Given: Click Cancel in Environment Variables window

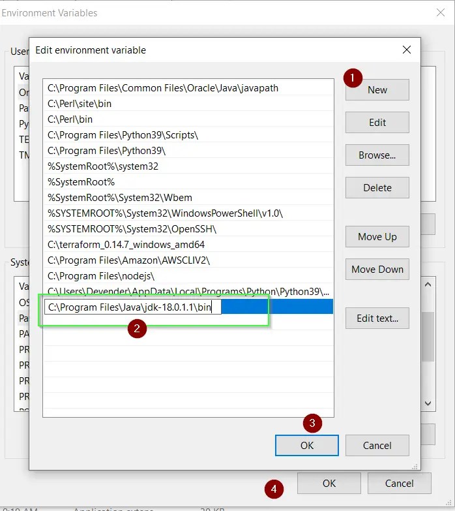Looking at the screenshot, I should 399,483.
